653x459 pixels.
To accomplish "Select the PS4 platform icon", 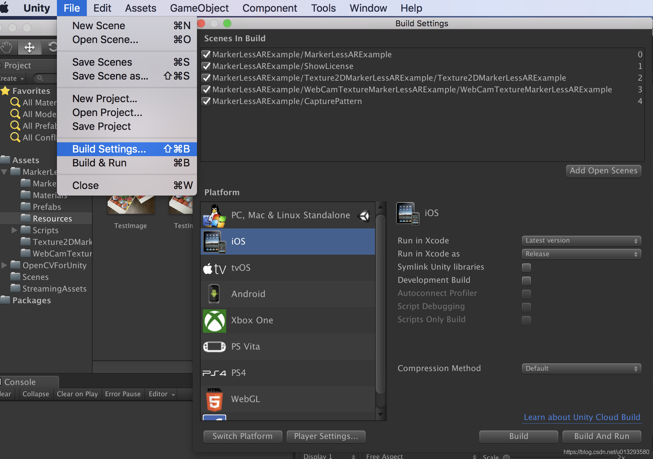I will tap(214, 373).
